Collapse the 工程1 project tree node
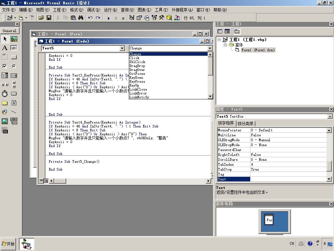 [x=219, y=40]
